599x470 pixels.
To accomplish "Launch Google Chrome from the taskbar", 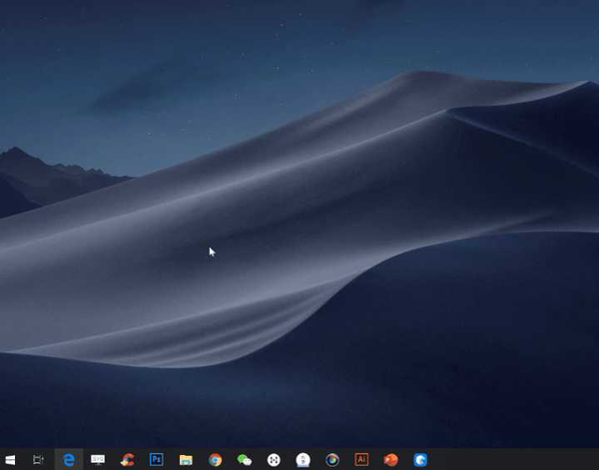I will 215,460.
